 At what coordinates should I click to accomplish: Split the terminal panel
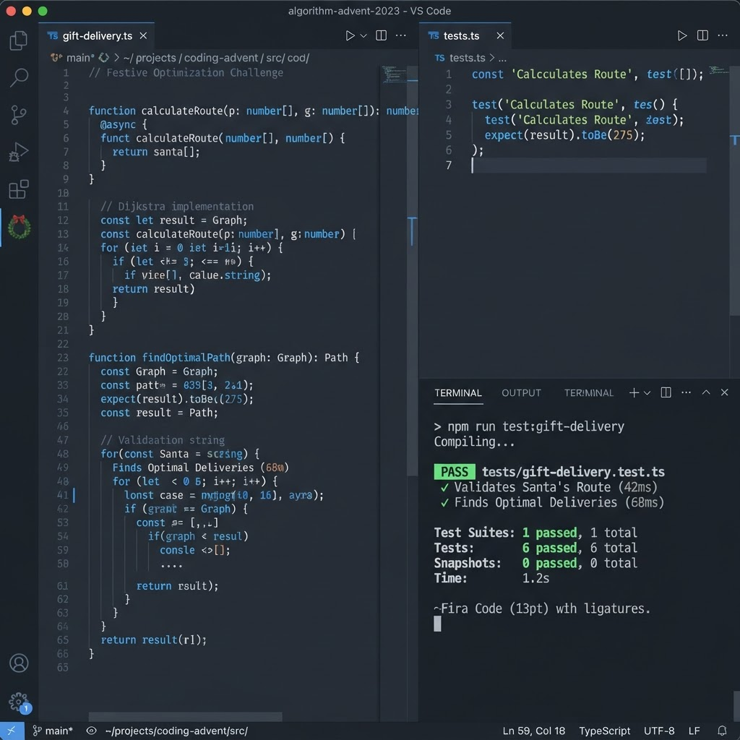[x=666, y=392]
